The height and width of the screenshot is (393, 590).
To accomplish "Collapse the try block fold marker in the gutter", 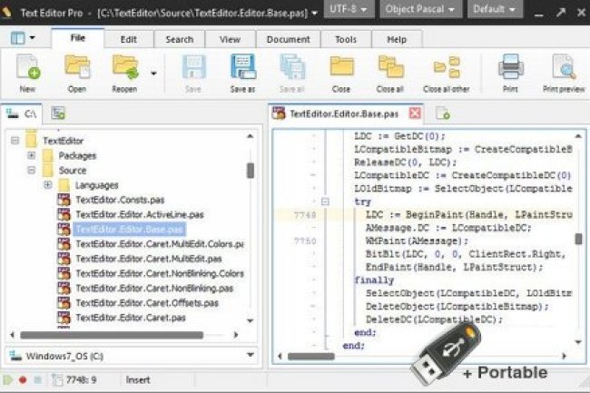I will [324, 201].
